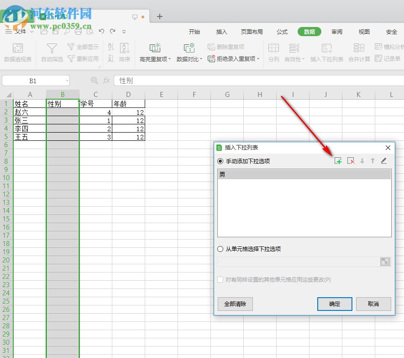Click the fx insert function icon
This screenshot has height=358, width=404.
(106, 80)
